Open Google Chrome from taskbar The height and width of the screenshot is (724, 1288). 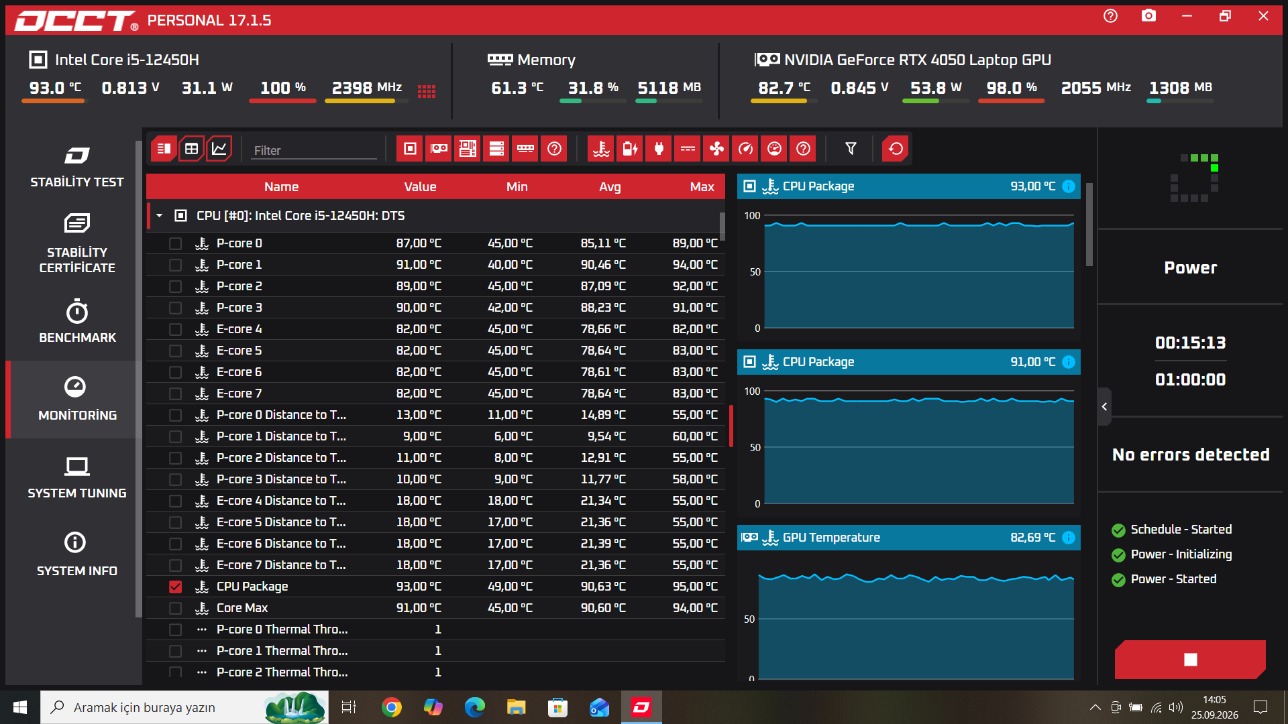[x=392, y=707]
